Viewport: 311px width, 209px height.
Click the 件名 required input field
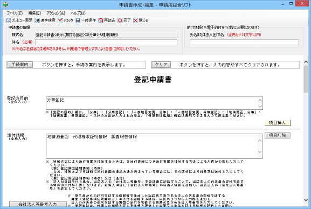click(106, 42)
